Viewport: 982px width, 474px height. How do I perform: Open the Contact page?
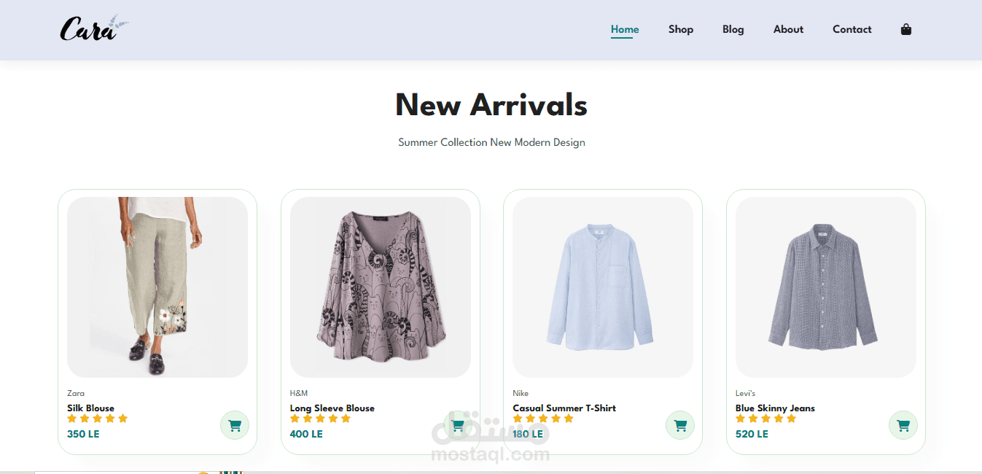[x=852, y=30]
